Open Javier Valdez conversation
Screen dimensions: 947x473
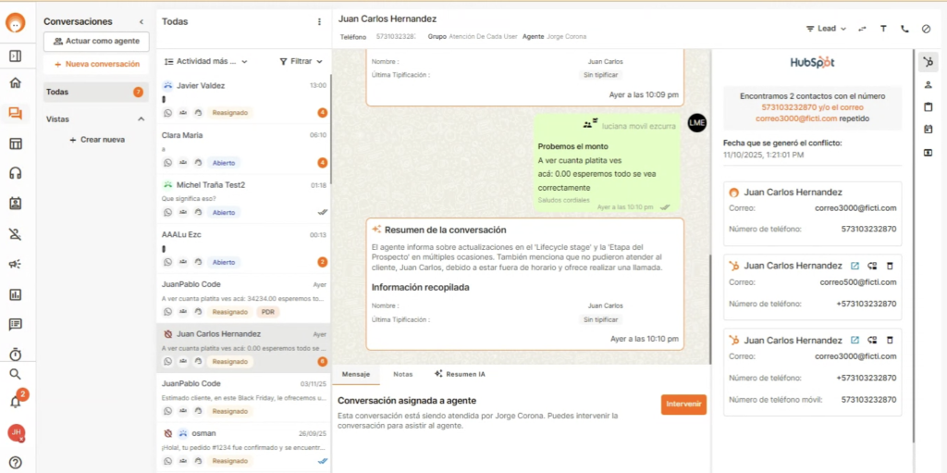pos(243,99)
